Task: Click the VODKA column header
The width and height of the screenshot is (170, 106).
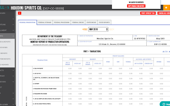Action: click(128, 62)
